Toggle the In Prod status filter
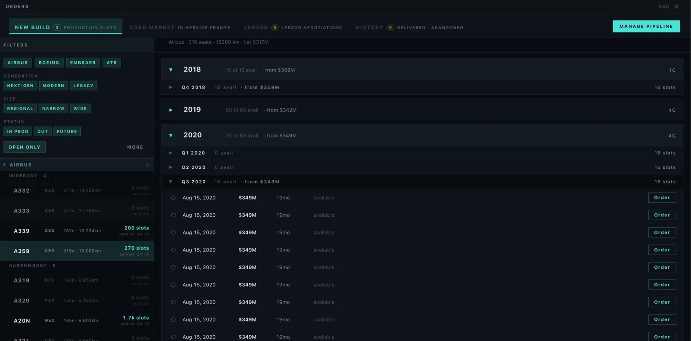691x341 pixels. point(18,131)
